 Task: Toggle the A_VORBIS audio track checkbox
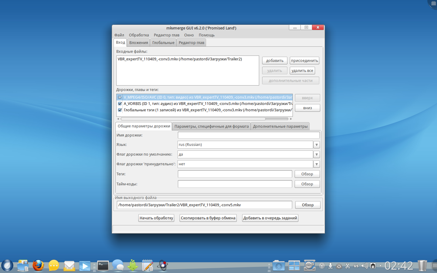click(x=120, y=104)
